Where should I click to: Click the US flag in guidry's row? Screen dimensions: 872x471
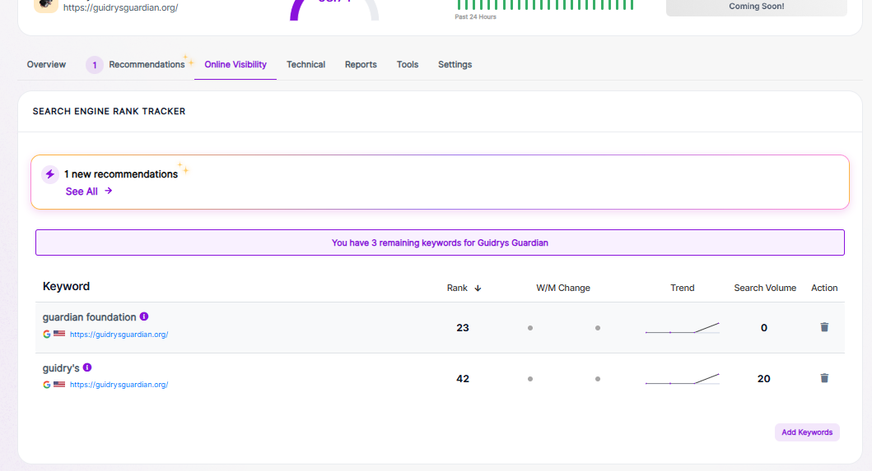click(59, 385)
